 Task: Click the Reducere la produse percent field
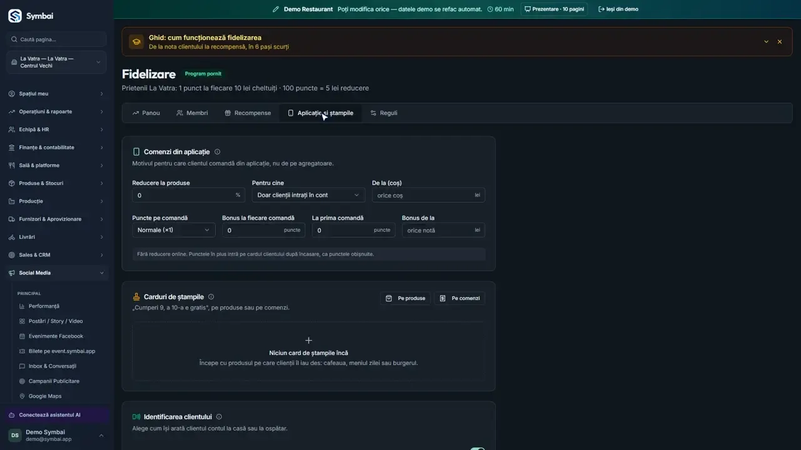coord(188,195)
